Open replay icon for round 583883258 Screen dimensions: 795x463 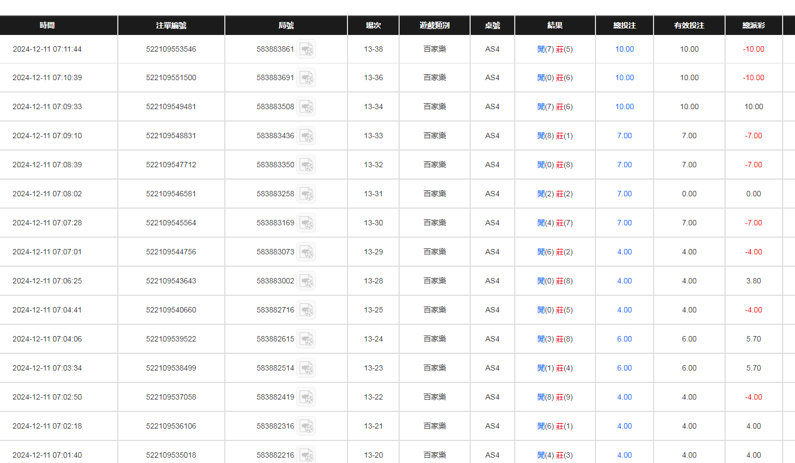[x=307, y=194]
